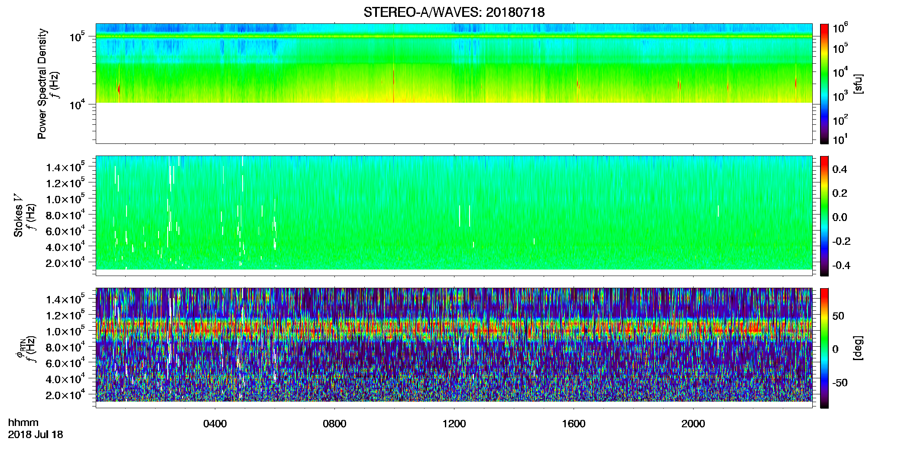The height and width of the screenshot is (468, 908).
Task: Click the [deg] units label
Action: point(858,348)
